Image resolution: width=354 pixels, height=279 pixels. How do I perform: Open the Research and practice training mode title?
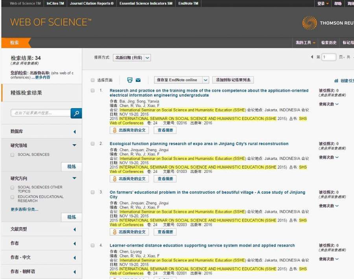[x=209, y=93]
